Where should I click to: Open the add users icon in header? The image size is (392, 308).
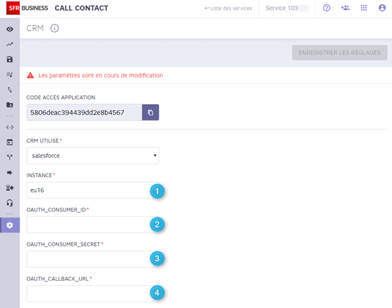tap(345, 8)
